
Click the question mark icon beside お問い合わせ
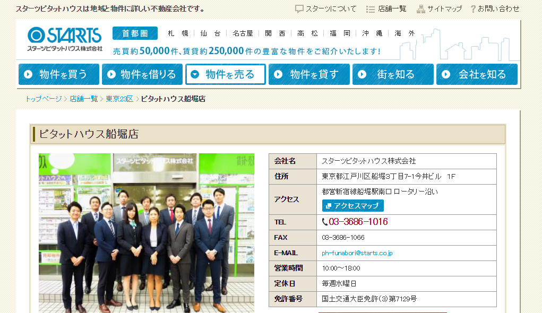472,9
